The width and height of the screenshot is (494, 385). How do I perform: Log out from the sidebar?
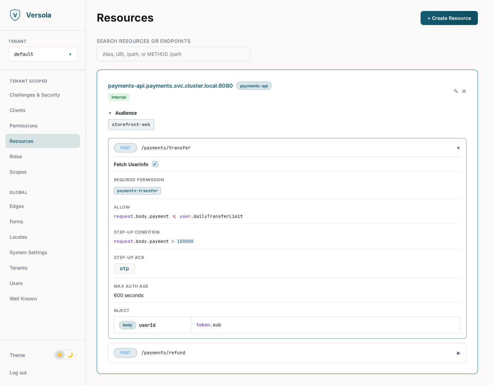[x=18, y=373]
